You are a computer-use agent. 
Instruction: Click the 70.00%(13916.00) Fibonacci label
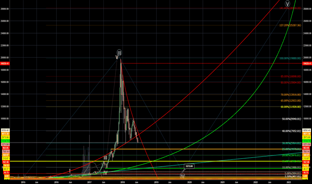point(291,95)
